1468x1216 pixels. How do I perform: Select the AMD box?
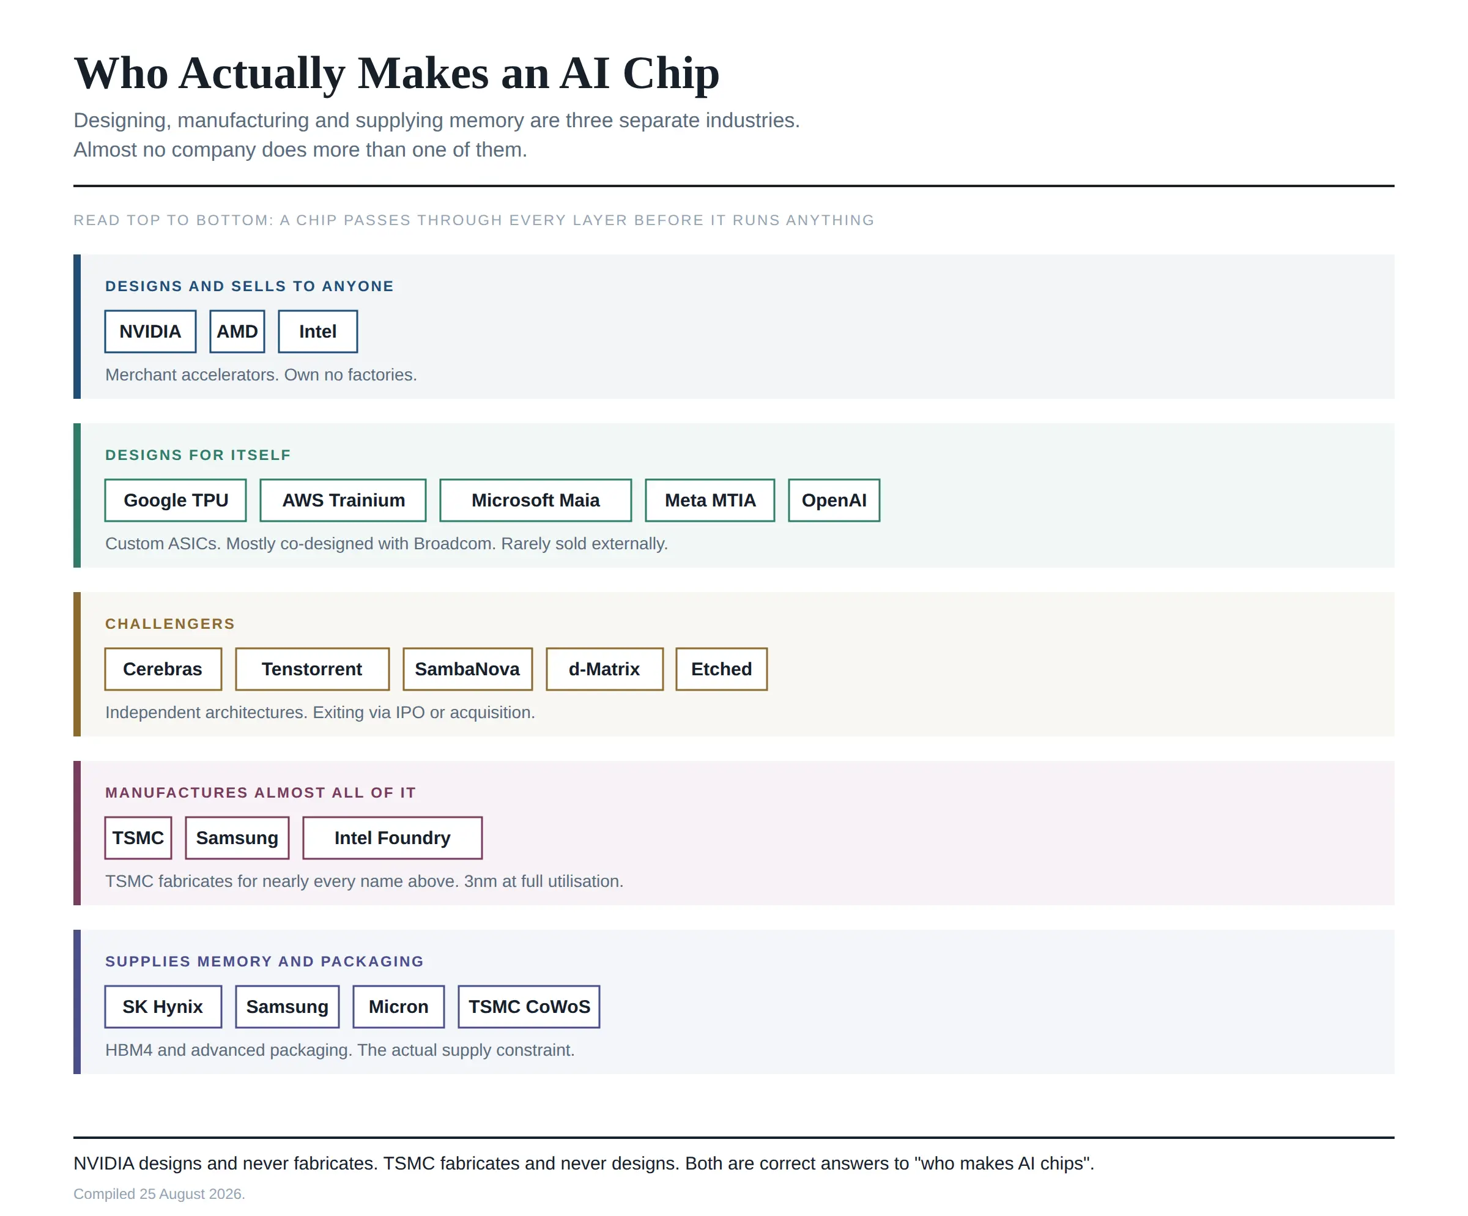coord(237,332)
